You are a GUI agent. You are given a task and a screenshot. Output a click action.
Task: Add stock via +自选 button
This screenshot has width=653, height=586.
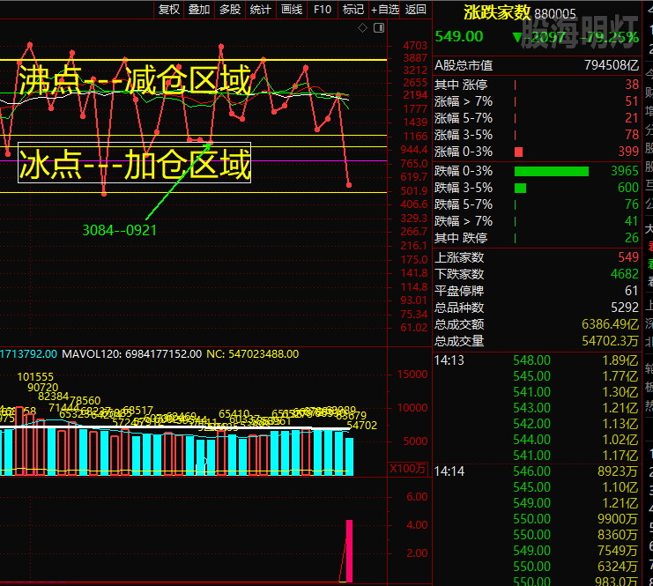tap(385, 9)
